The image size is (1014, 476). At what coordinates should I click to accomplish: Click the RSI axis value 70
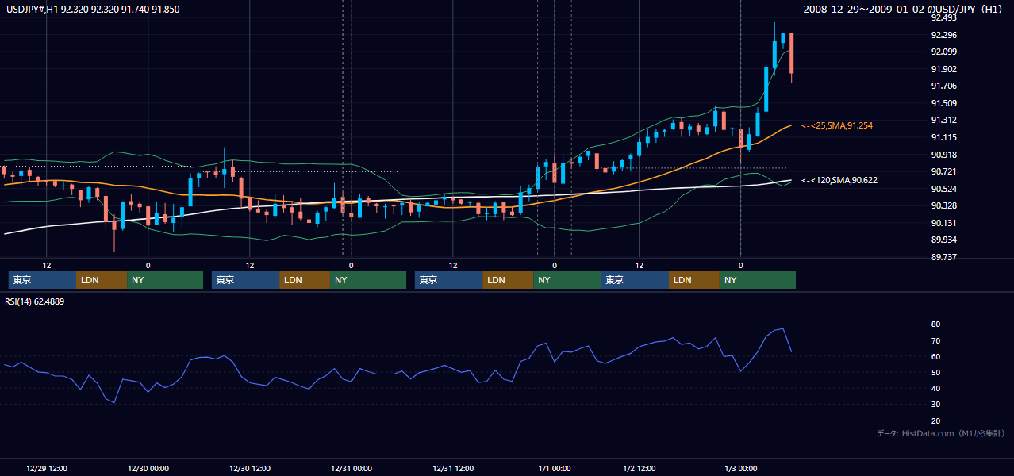click(936, 340)
